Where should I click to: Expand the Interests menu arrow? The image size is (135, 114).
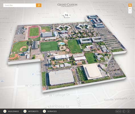click(25, 111)
